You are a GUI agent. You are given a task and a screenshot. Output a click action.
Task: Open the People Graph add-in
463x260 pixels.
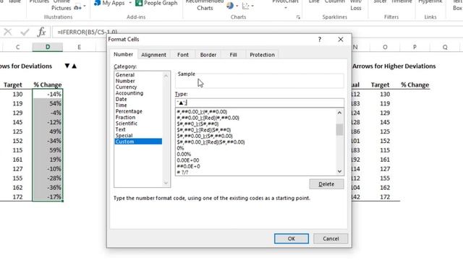(156, 3)
